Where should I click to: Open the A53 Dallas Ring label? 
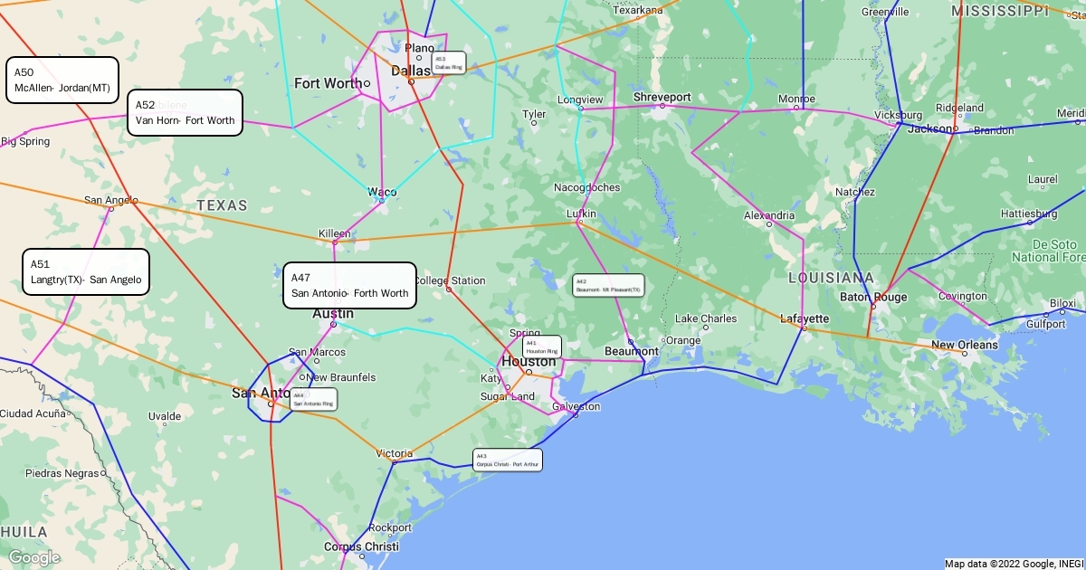click(449, 63)
